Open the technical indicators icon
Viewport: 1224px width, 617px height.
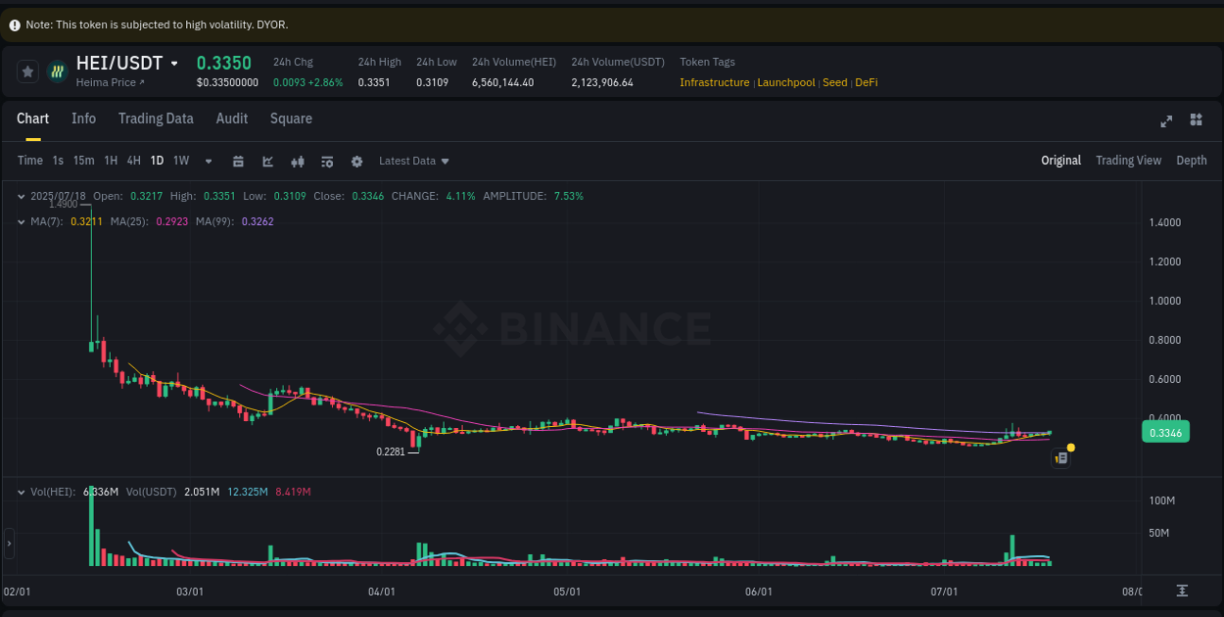[327, 161]
